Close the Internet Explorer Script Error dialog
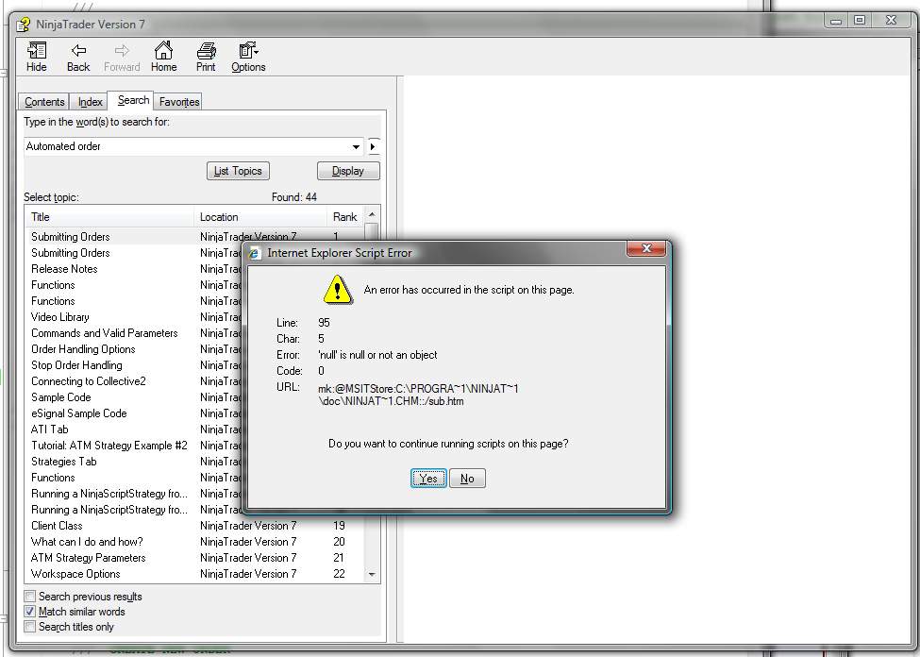 pos(646,248)
